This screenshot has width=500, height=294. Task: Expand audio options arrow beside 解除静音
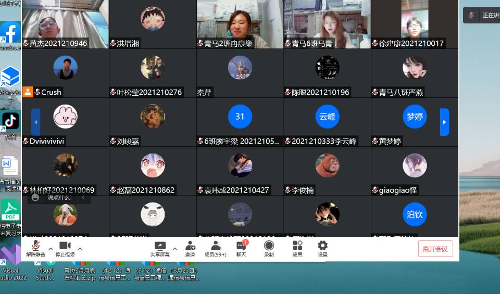point(51,249)
